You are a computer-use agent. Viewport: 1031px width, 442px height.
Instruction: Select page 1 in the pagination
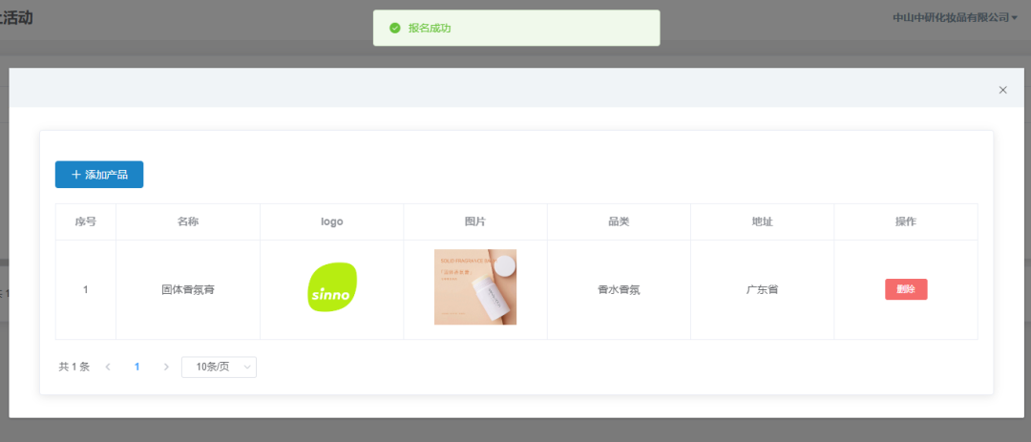tap(137, 367)
